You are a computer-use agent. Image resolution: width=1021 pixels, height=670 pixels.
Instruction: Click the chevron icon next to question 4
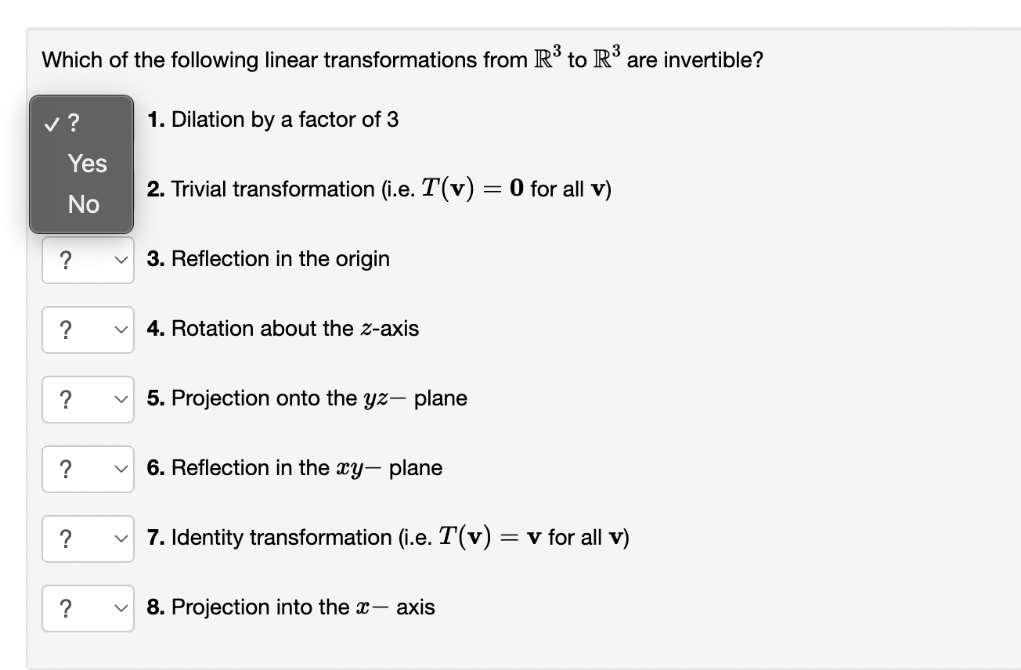(x=121, y=329)
